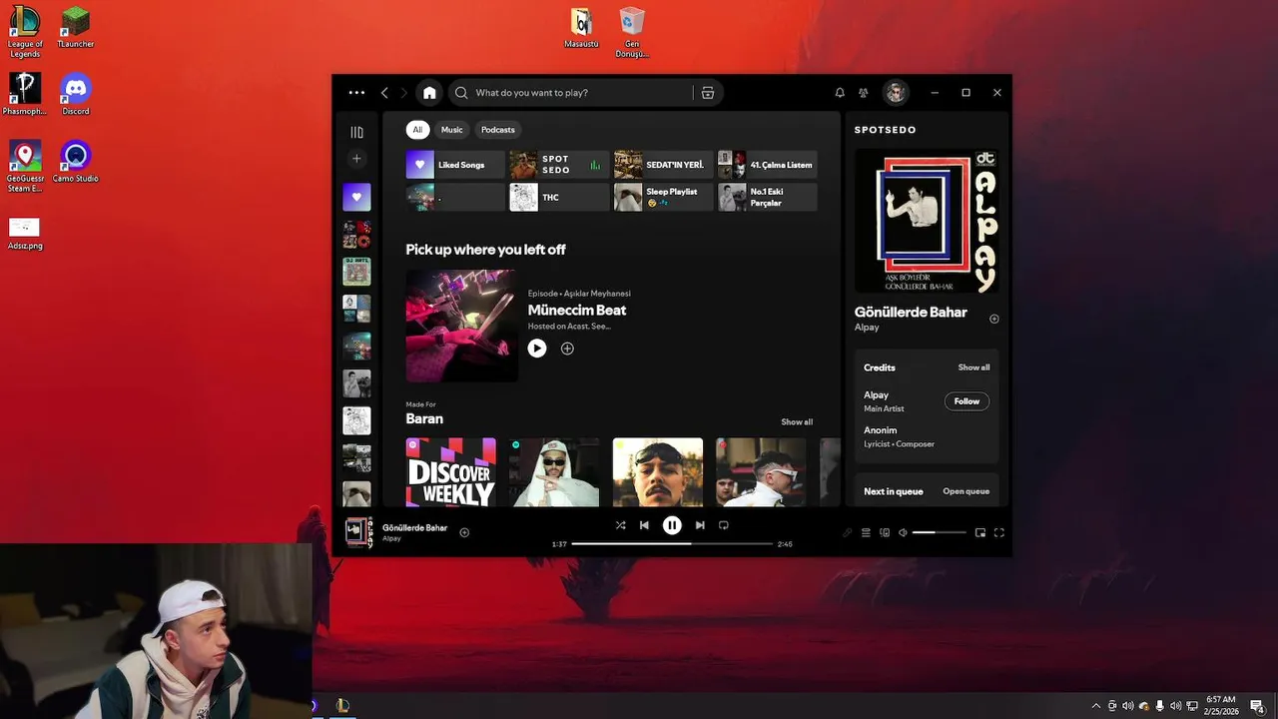Adjust the Spotify volume slider
1278x719 pixels.
940,533
